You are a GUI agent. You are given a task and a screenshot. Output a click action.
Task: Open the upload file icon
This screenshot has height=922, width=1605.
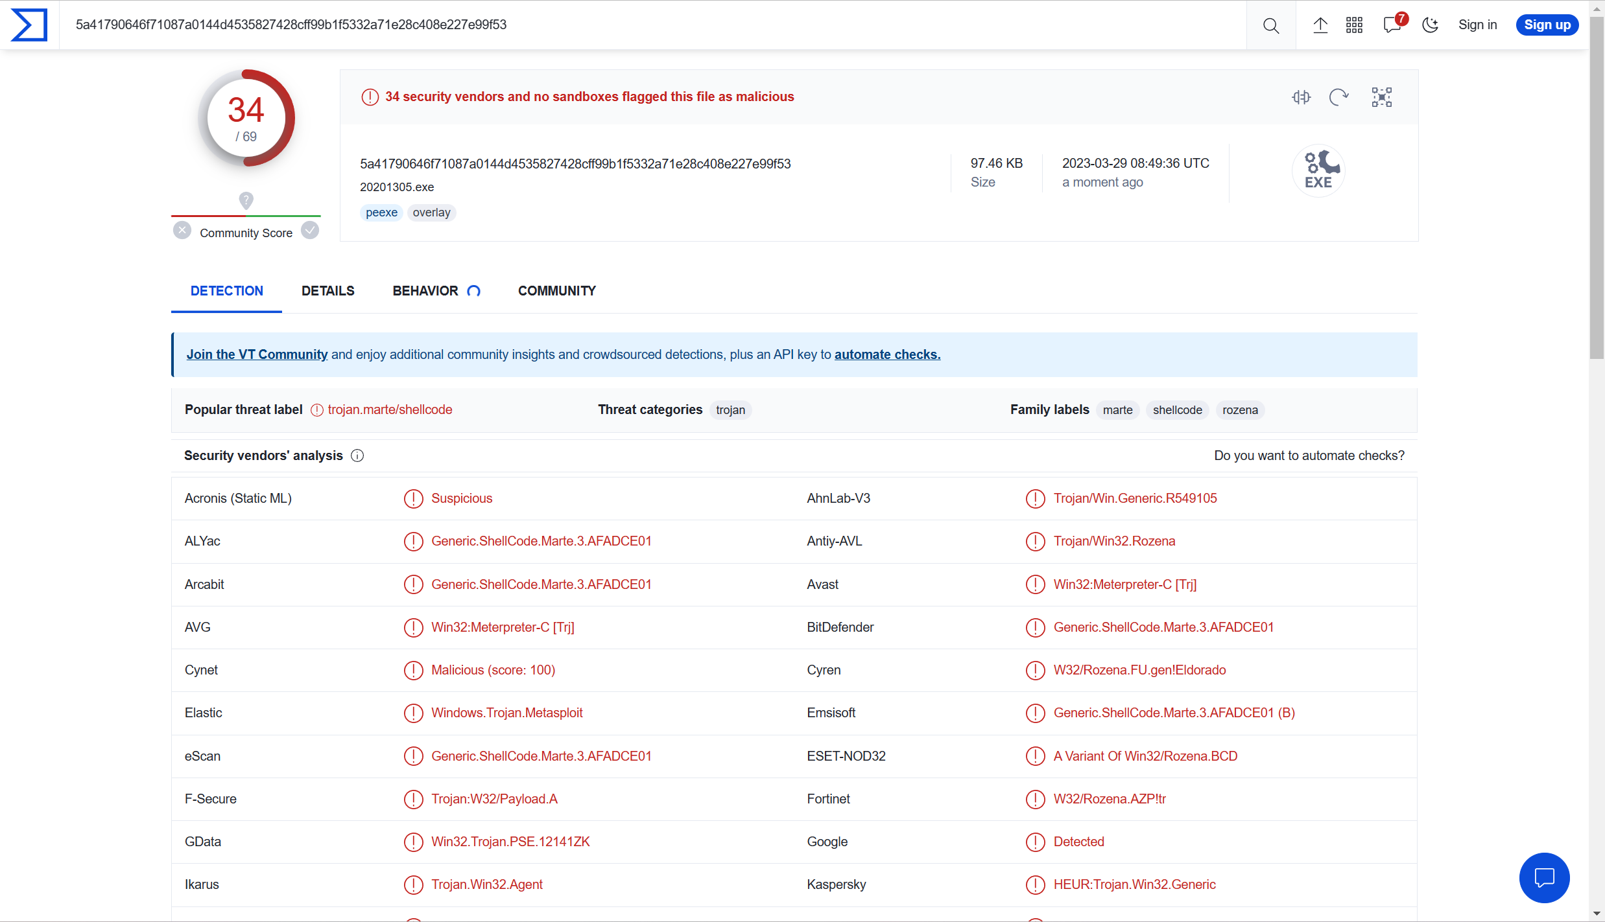(1320, 25)
